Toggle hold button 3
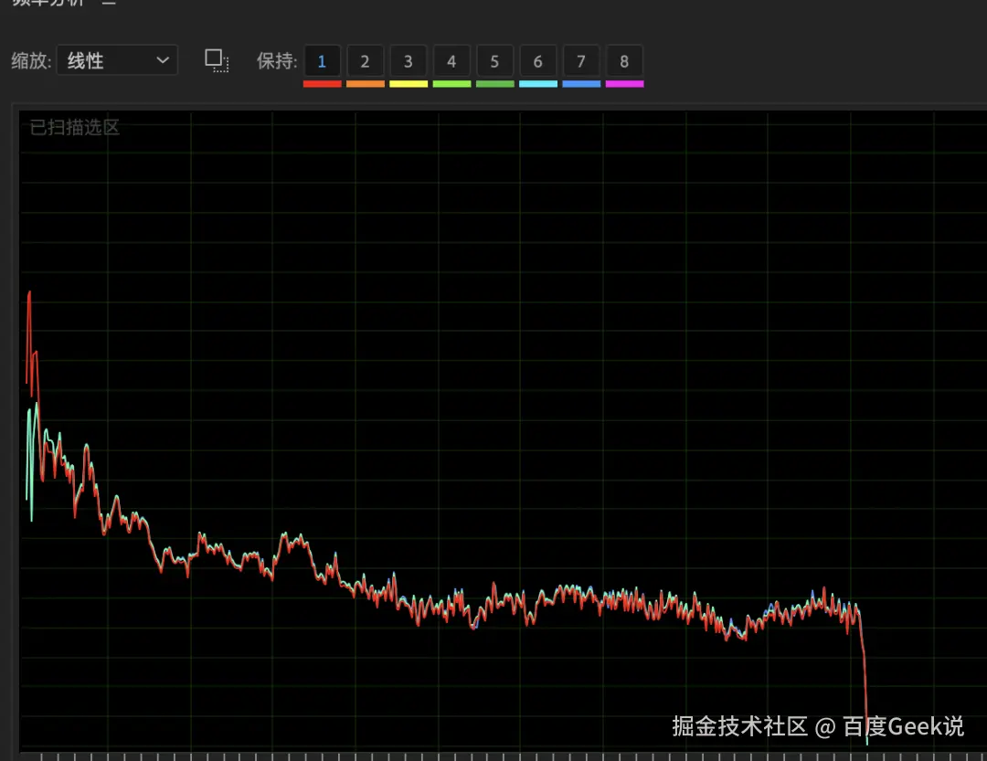 point(409,61)
